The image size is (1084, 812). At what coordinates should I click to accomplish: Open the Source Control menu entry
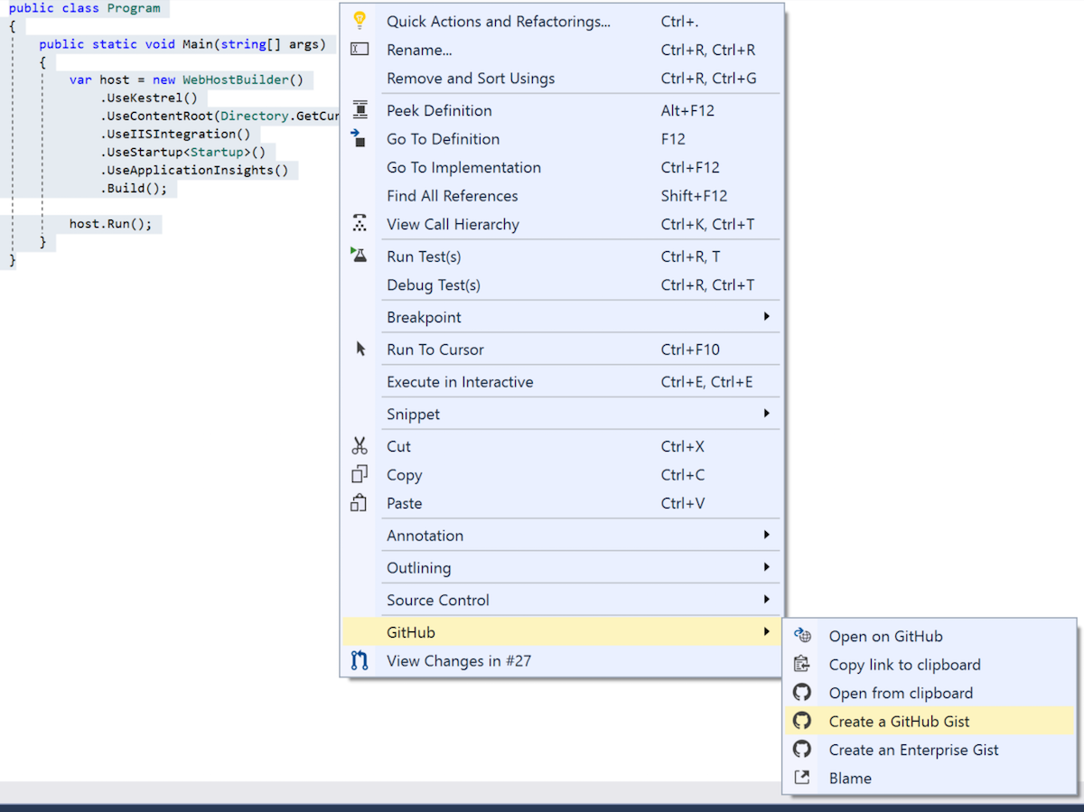(562, 600)
